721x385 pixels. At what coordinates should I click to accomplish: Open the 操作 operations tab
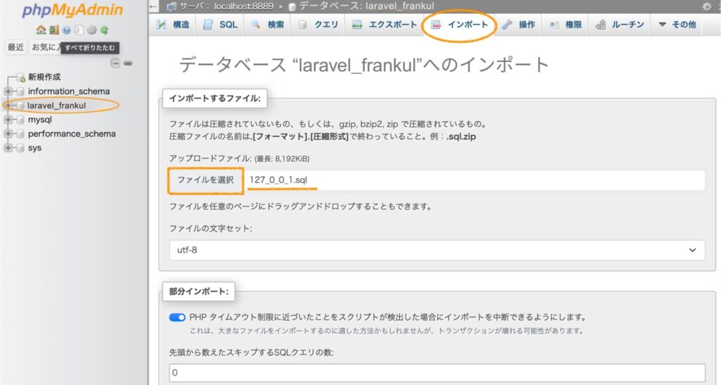(x=518, y=25)
